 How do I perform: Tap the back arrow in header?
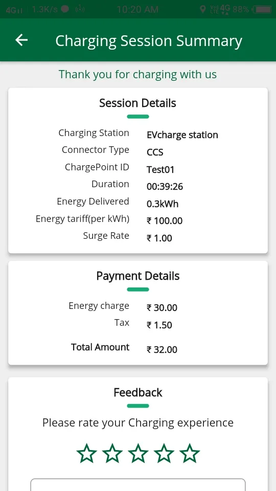pyautogui.click(x=21, y=40)
